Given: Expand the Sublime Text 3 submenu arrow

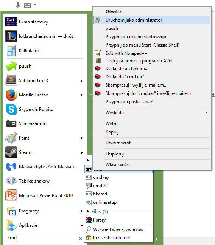Looking at the screenshot, I should pyautogui.click(x=81, y=81).
